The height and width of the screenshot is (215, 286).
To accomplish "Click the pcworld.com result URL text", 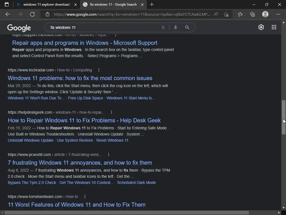I will (55, 155).
